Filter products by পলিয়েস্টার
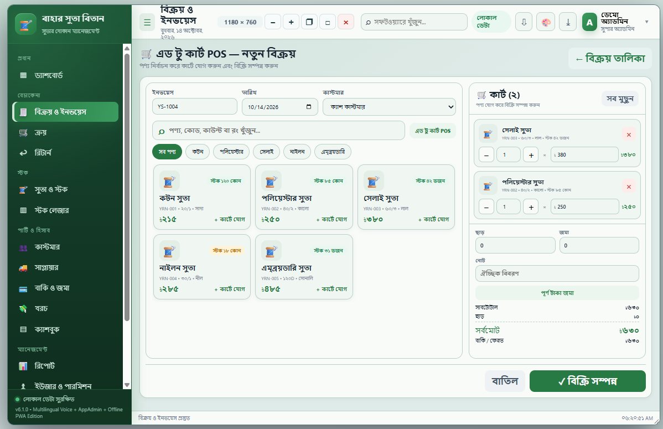This screenshot has height=429, width=663. coord(231,152)
